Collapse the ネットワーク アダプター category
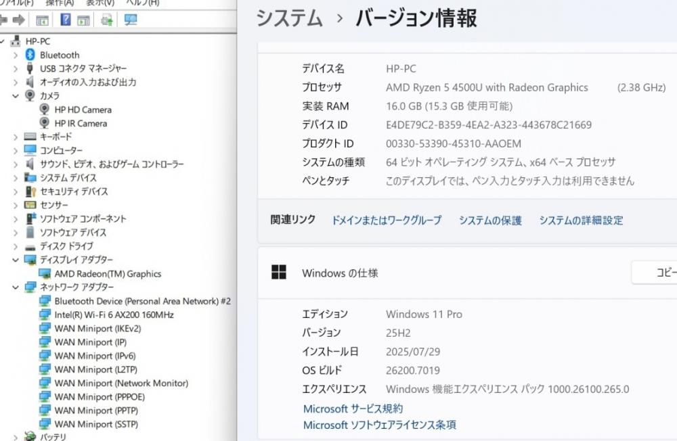Viewport: 677px width, 441px height. click(x=16, y=287)
